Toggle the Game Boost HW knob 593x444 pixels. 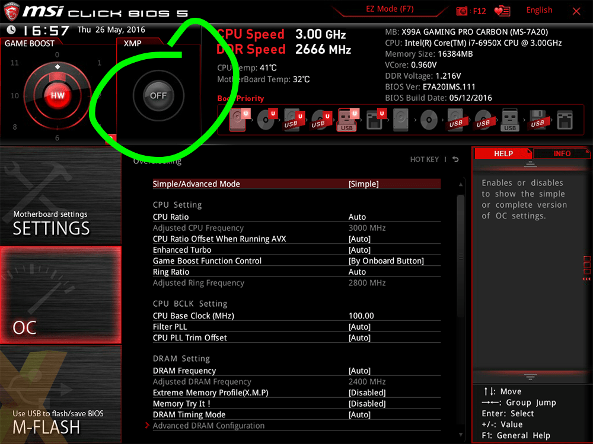58,95
